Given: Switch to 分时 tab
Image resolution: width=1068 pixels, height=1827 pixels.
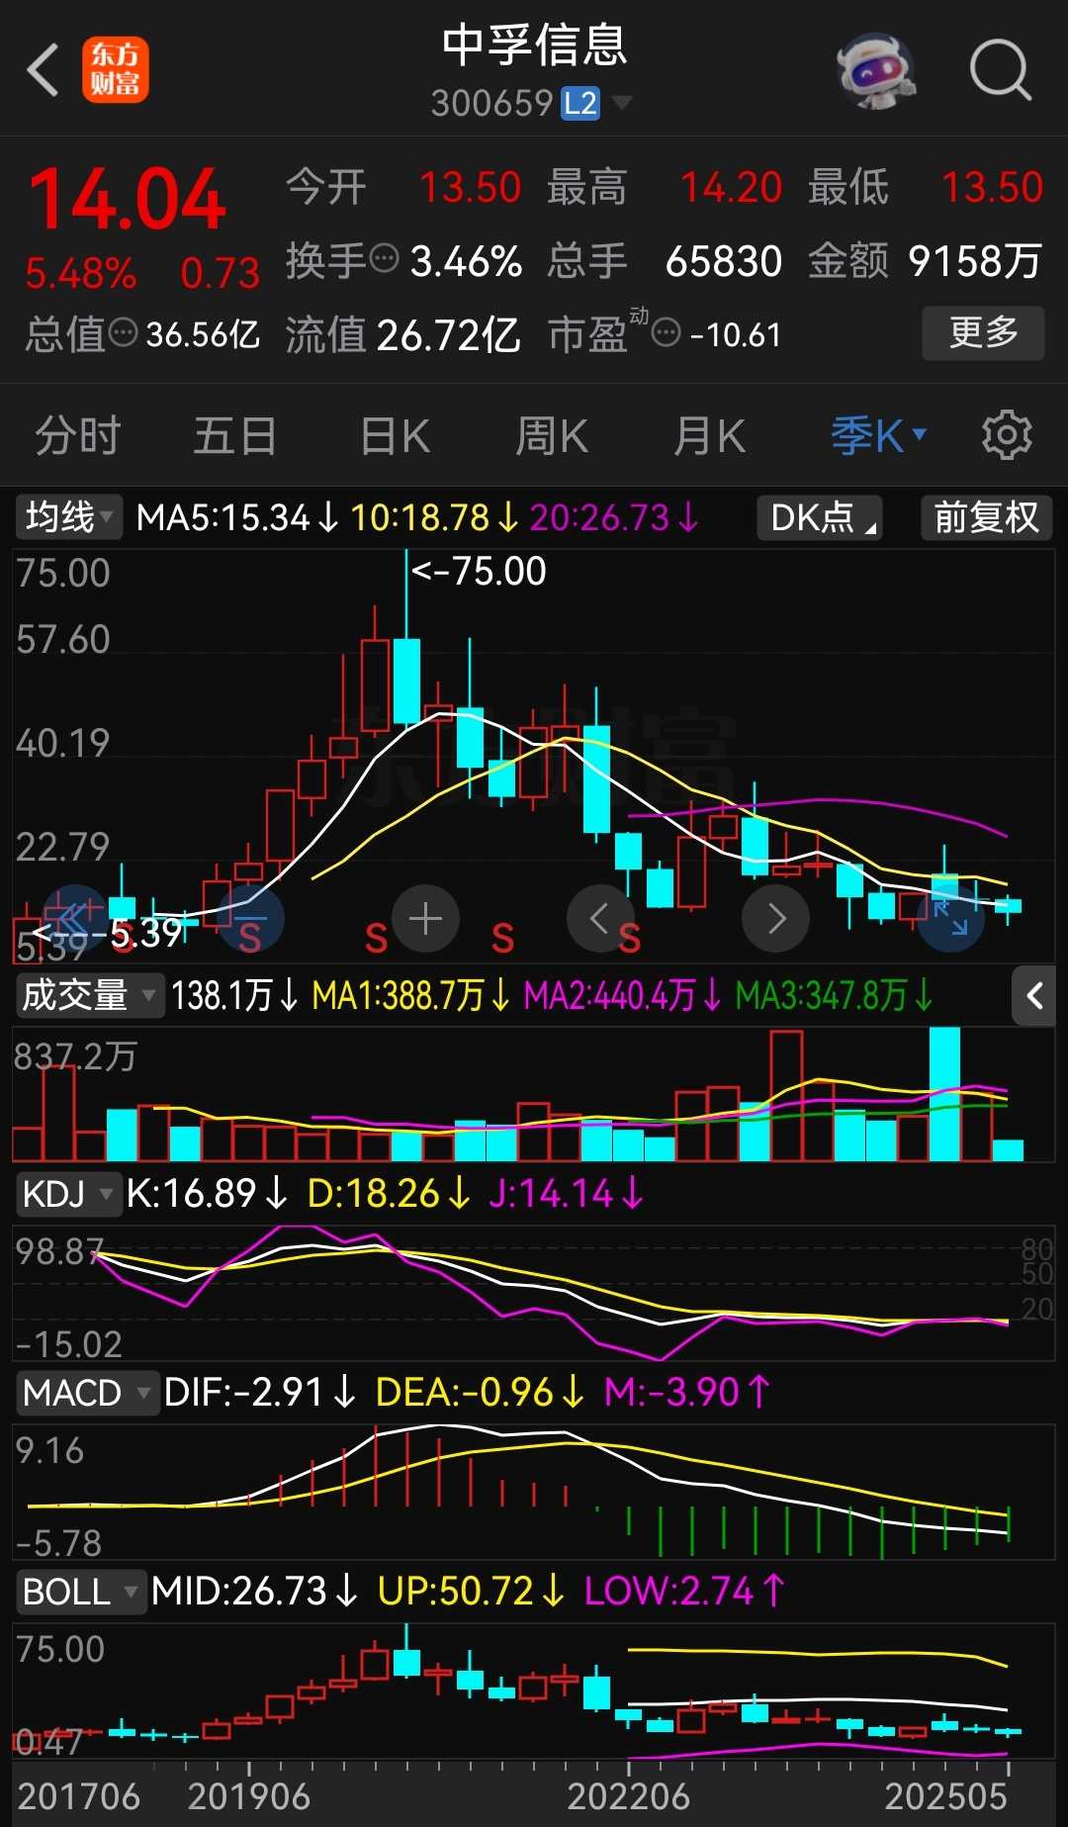Looking at the screenshot, I should pos(78,435).
